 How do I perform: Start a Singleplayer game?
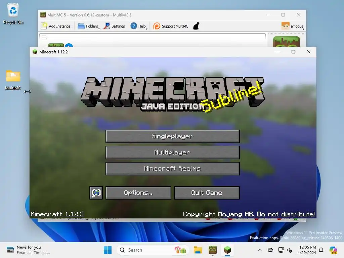pos(172,136)
